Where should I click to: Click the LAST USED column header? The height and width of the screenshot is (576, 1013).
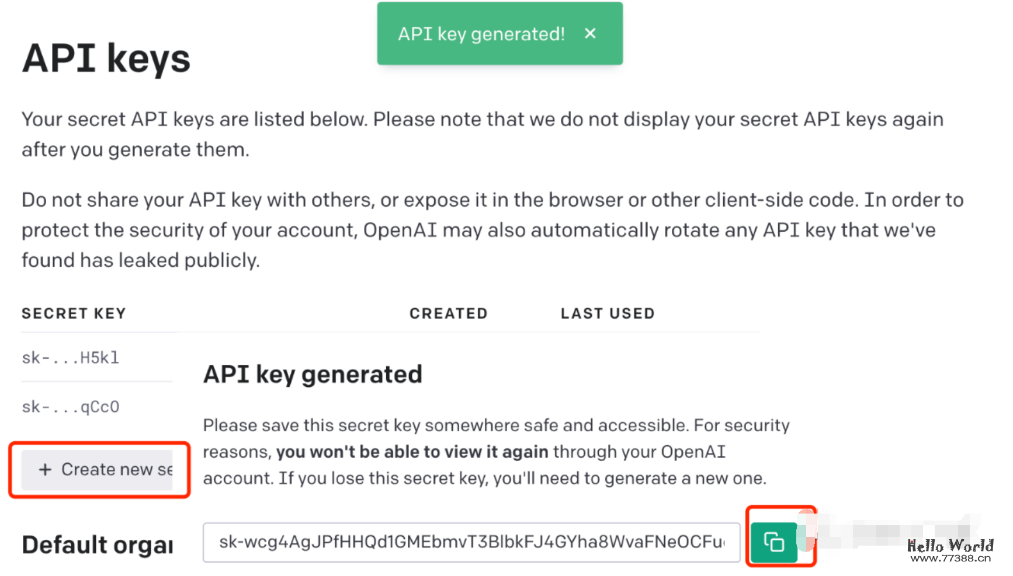(x=608, y=314)
